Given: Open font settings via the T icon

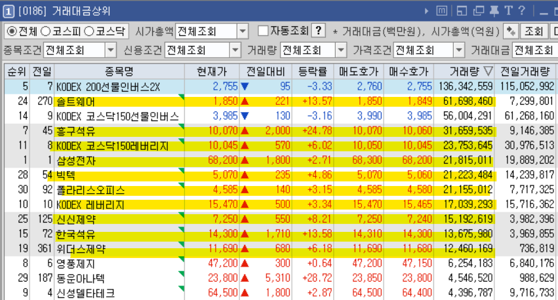Looking at the screenshot, I should click(508, 10).
